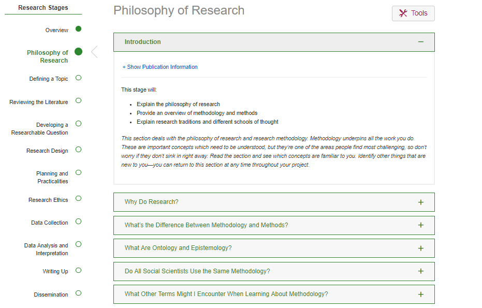
Task: Navigate to Planning and Practicalities
Action: click(52, 178)
